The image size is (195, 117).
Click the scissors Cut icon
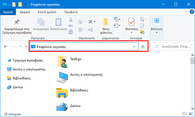(71, 20)
